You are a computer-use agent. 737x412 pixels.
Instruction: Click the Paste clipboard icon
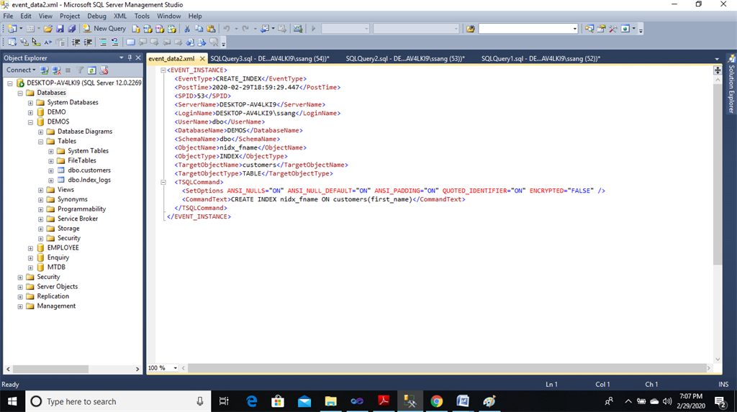click(x=211, y=29)
